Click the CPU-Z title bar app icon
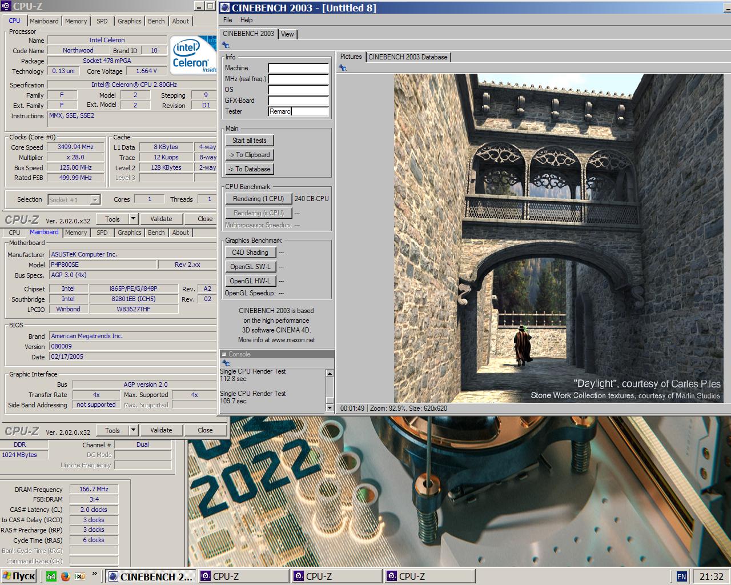This screenshot has height=585, width=731. point(6,6)
